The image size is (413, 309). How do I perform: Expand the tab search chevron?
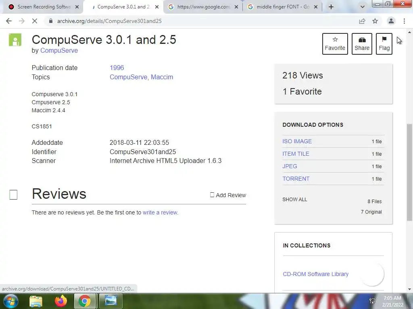coord(363,7)
